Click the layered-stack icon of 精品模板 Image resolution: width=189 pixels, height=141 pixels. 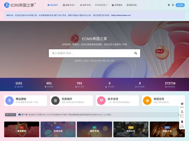tap(9, 101)
